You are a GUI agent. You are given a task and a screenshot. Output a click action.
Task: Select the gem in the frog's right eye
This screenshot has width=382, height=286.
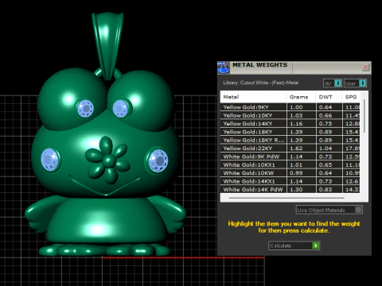[121, 108]
